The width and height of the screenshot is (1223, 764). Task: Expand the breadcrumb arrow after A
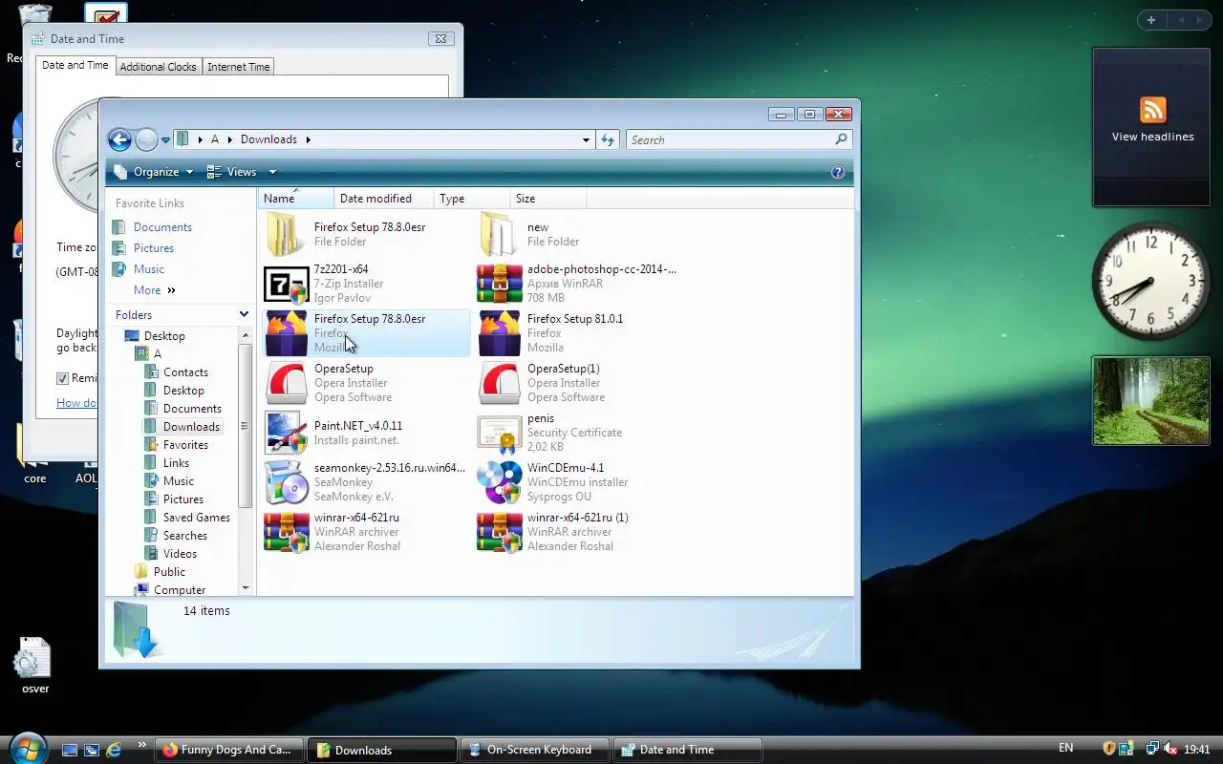(x=230, y=139)
